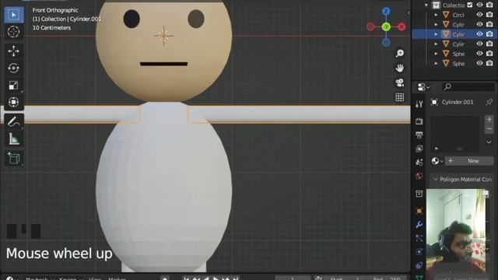Open material slot specials chevron menu
The height and width of the screenshot is (280, 498).
coord(489,142)
